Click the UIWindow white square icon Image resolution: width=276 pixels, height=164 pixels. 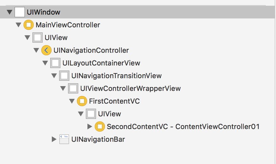[20, 12]
